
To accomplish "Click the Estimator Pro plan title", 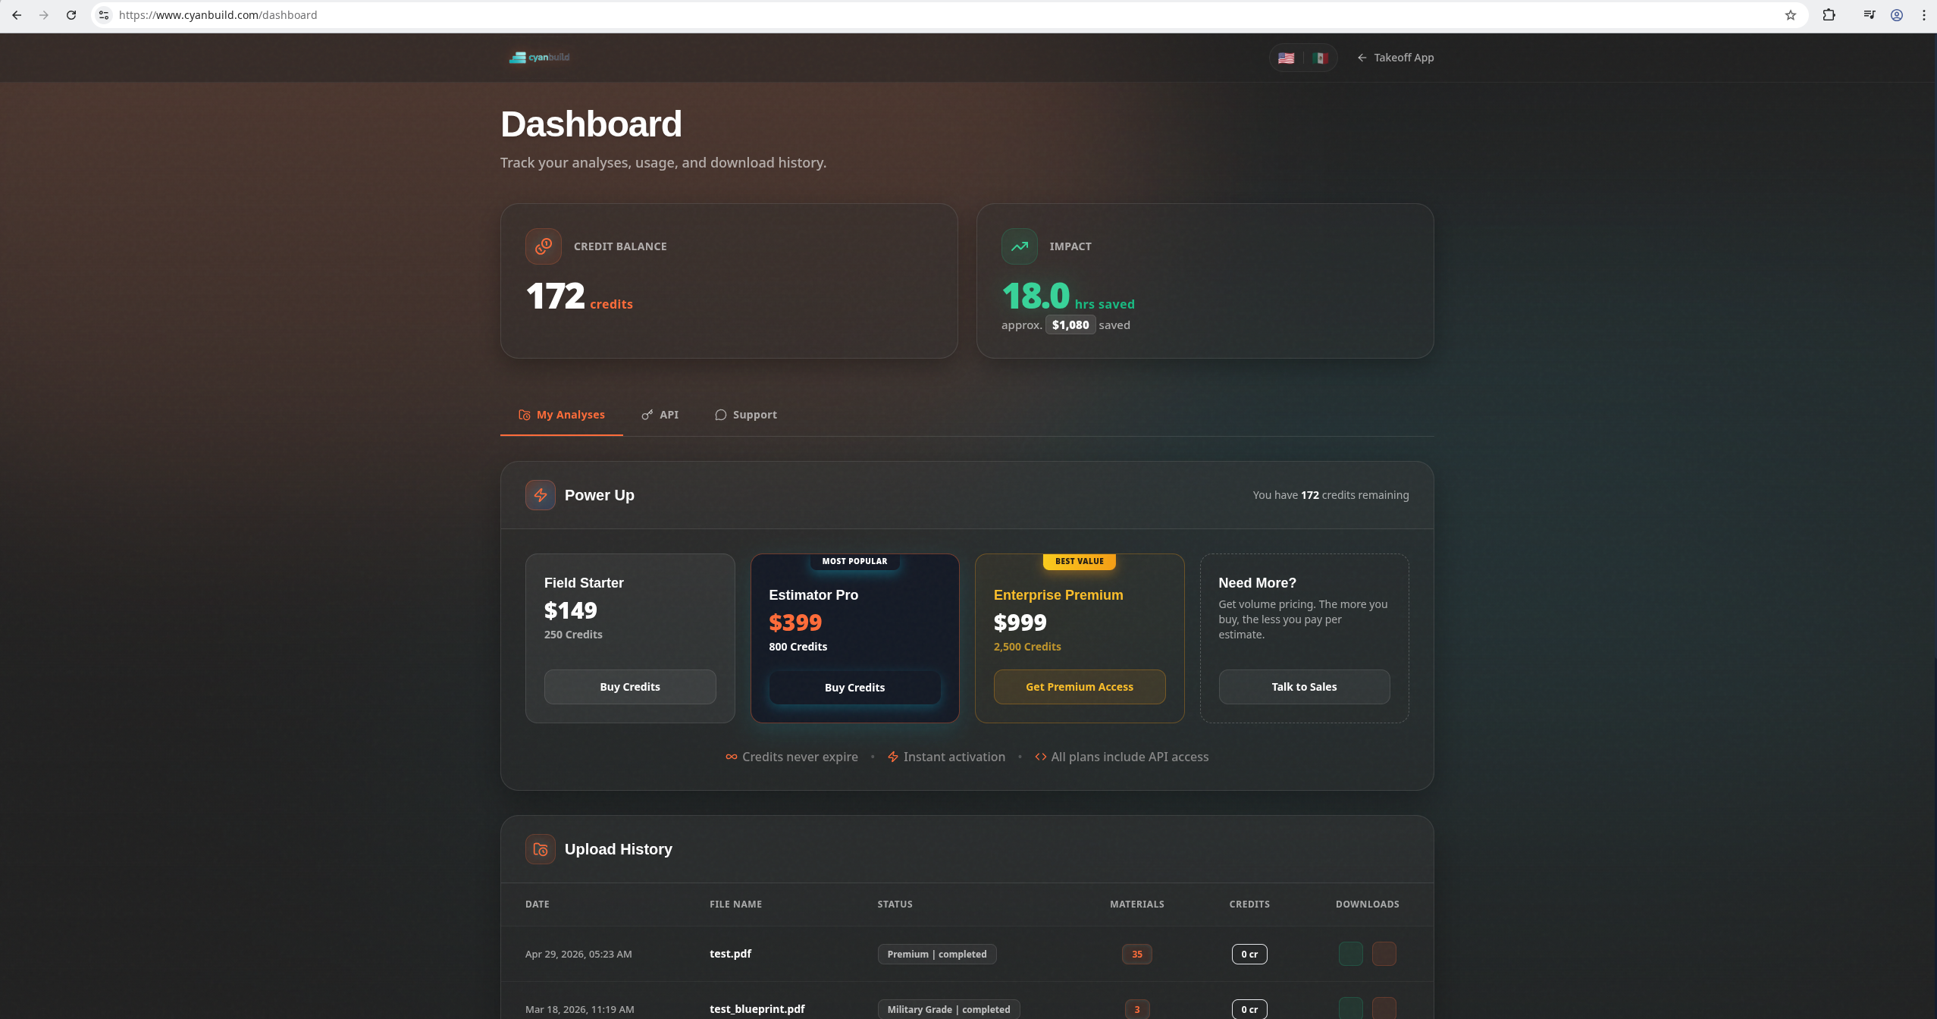I will (813, 595).
